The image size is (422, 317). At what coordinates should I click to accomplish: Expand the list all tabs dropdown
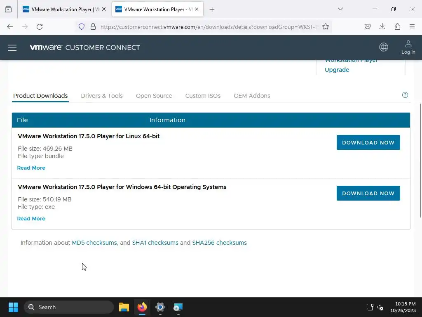pos(340,9)
